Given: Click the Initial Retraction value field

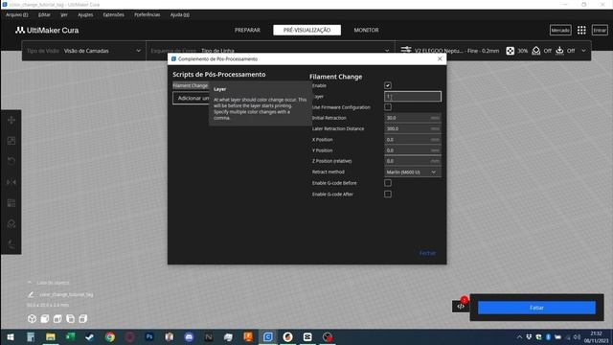Looking at the screenshot, I should click(413, 118).
